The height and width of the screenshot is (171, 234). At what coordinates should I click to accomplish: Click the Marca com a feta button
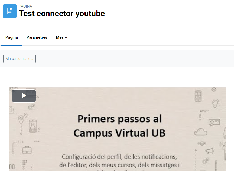tap(19, 59)
